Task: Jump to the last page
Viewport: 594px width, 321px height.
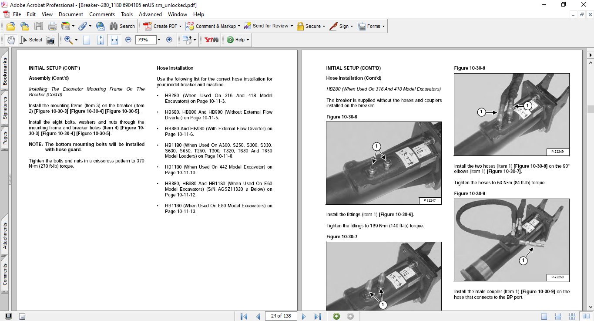Action: pyautogui.click(x=318, y=316)
